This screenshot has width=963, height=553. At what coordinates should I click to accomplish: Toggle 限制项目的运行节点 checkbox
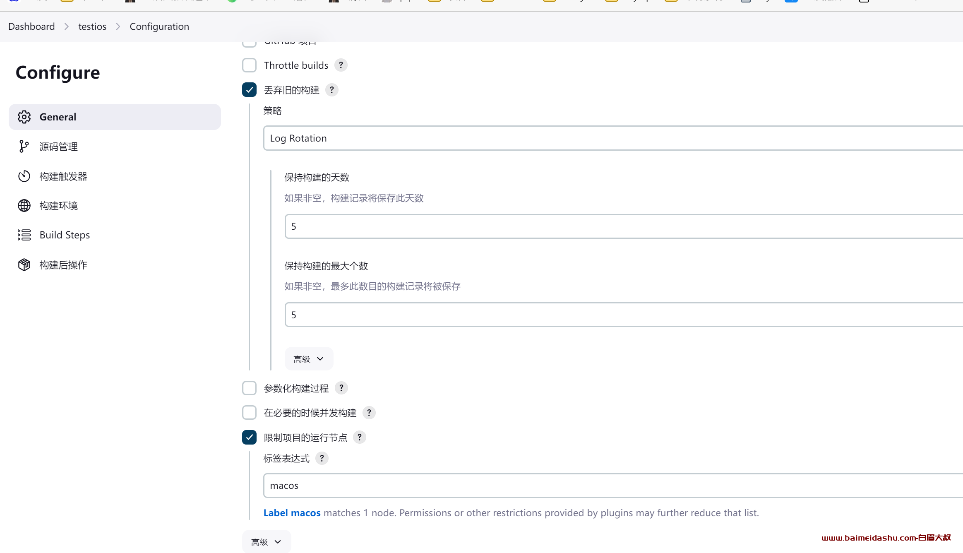250,437
